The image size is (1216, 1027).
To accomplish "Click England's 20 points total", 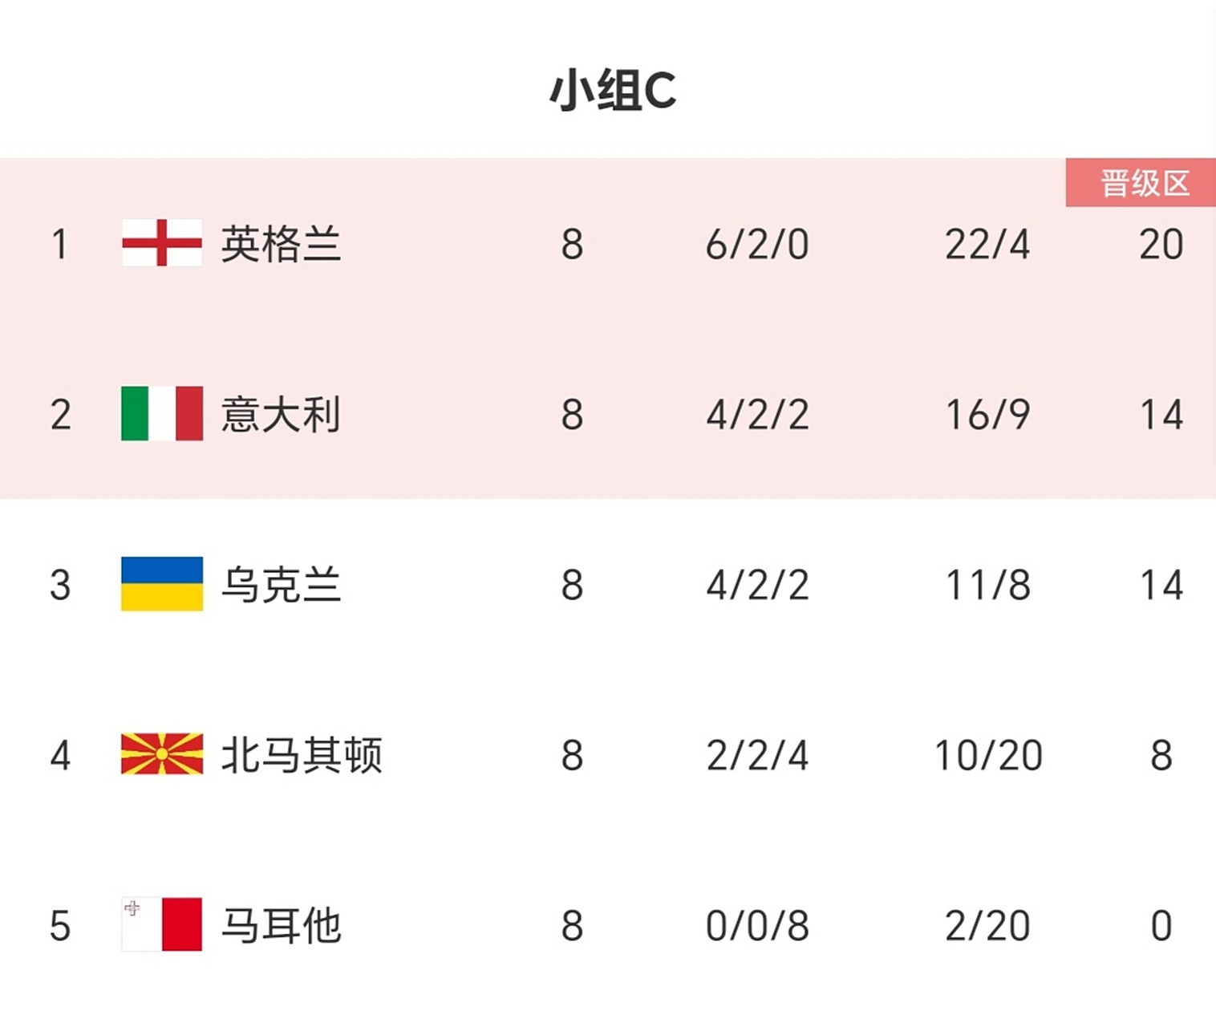I will tap(1161, 244).
